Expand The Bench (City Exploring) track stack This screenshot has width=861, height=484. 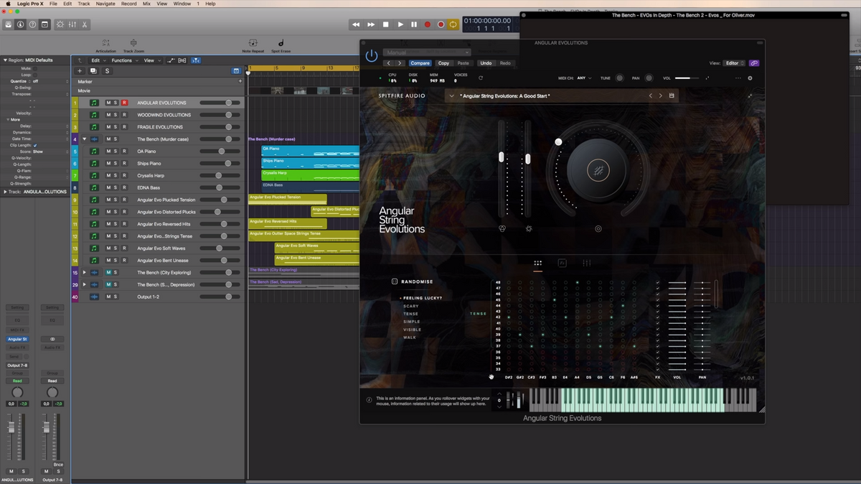[84, 273]
